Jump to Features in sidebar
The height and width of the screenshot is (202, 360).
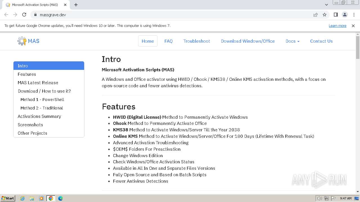tap(49, 74)
